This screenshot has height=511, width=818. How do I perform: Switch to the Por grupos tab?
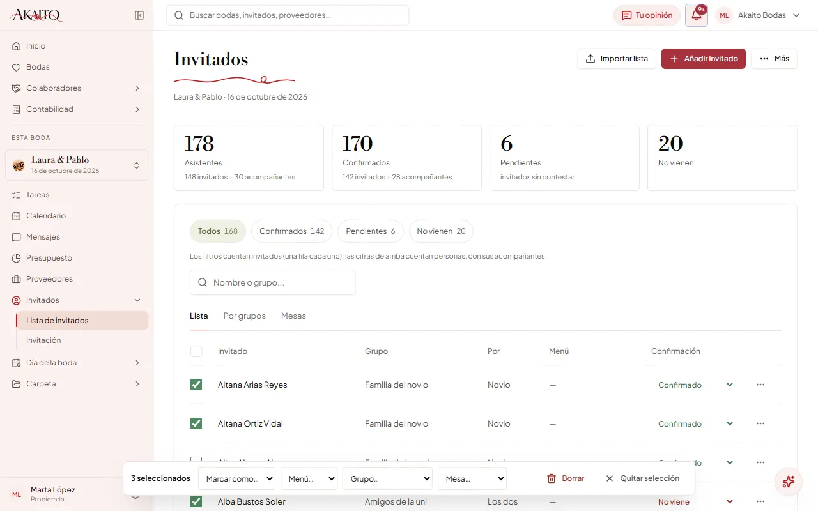[x=244, y=316]
